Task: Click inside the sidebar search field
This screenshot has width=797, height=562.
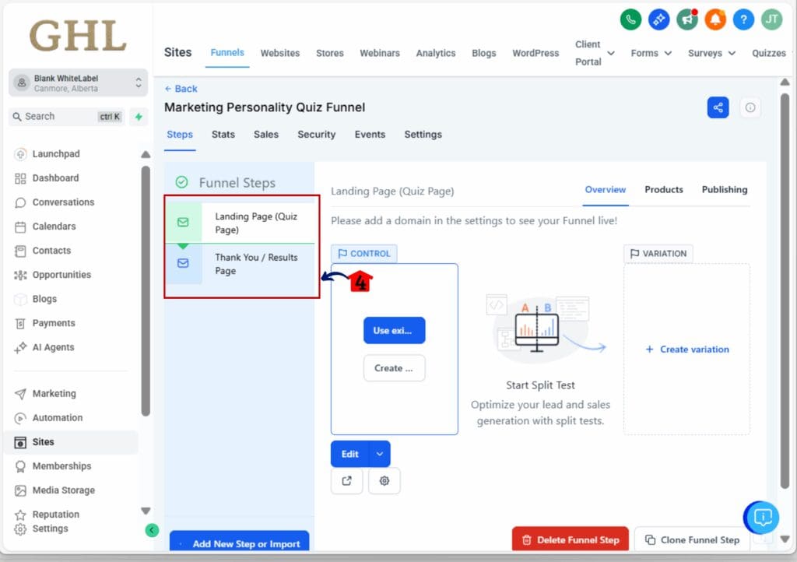Action: point(54,116)
